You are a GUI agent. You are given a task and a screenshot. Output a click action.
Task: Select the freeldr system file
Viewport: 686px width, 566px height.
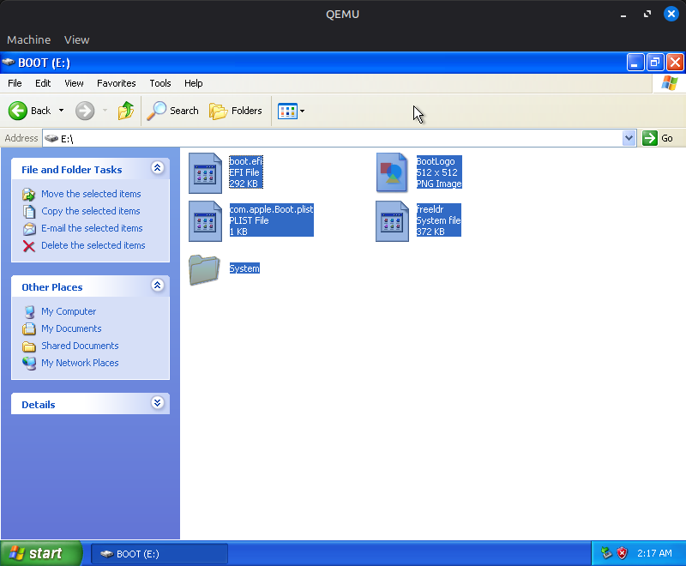tap(393, 220)
